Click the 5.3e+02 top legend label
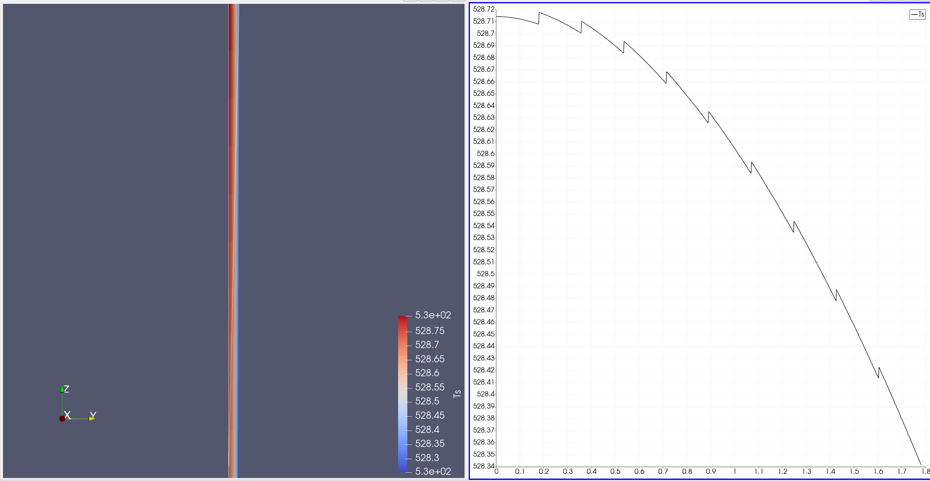Screen dimensions: 930x481 (433, 315)
